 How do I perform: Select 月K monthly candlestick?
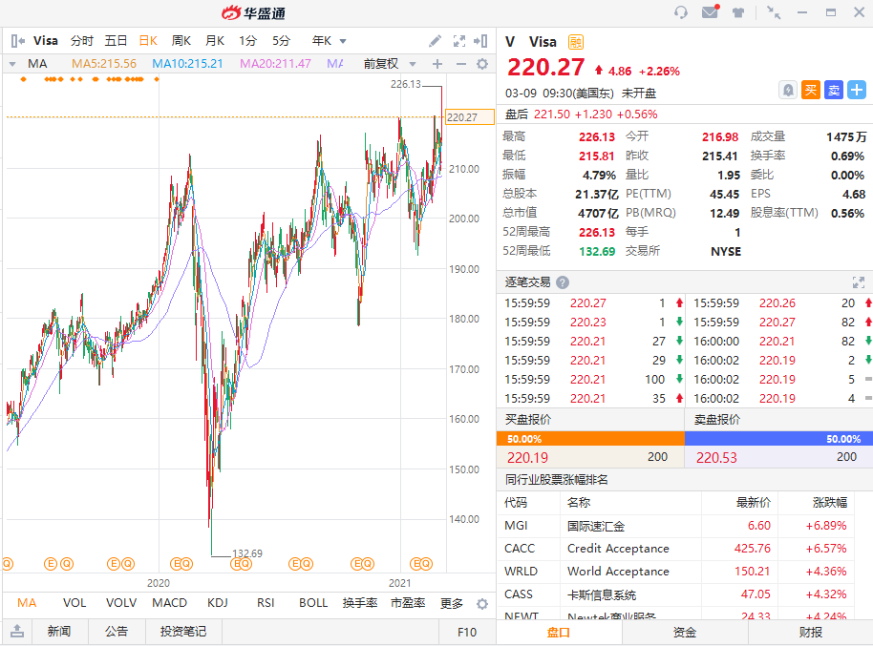coord(215,41)
